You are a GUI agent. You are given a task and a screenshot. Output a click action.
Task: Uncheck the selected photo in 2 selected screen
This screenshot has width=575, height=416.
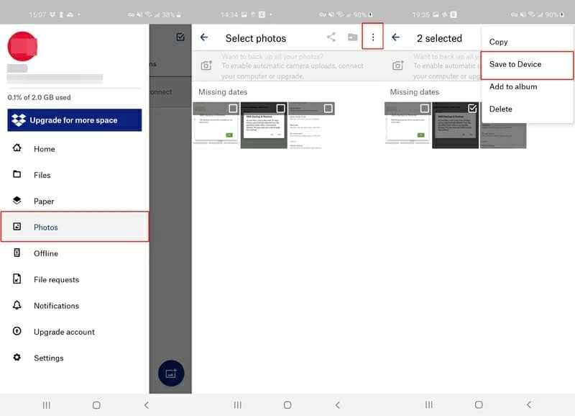click(x=472, y=109)
